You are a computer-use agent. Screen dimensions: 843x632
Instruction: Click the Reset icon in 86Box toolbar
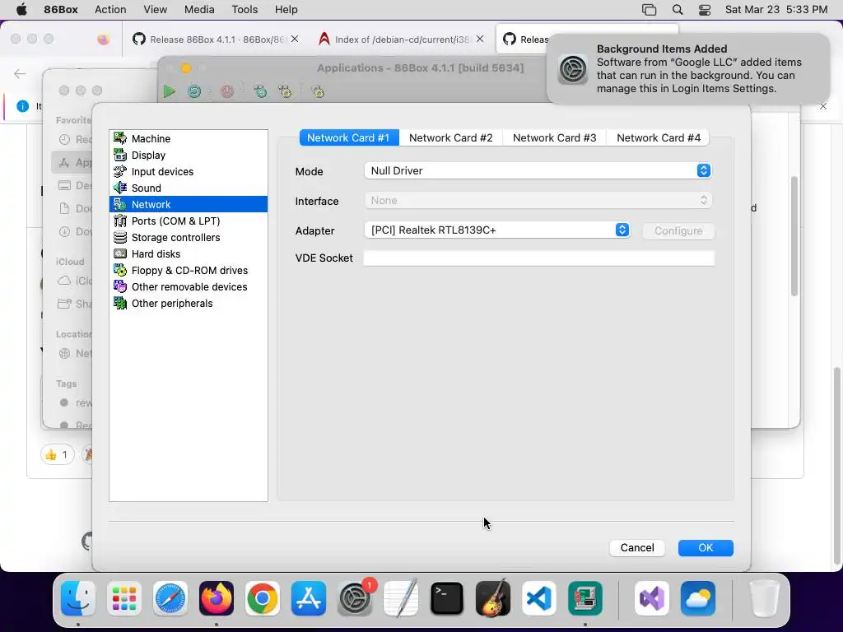click(x=194, y=91)
